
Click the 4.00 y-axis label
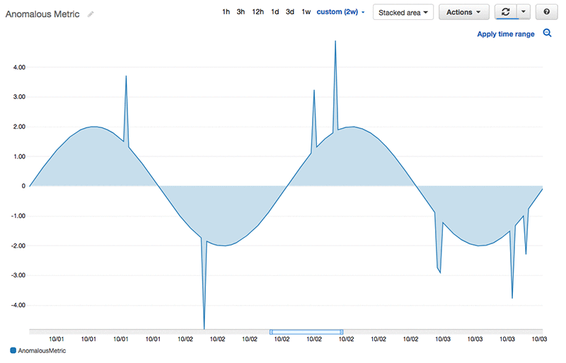pyautogui.click(x=19, y=67)
